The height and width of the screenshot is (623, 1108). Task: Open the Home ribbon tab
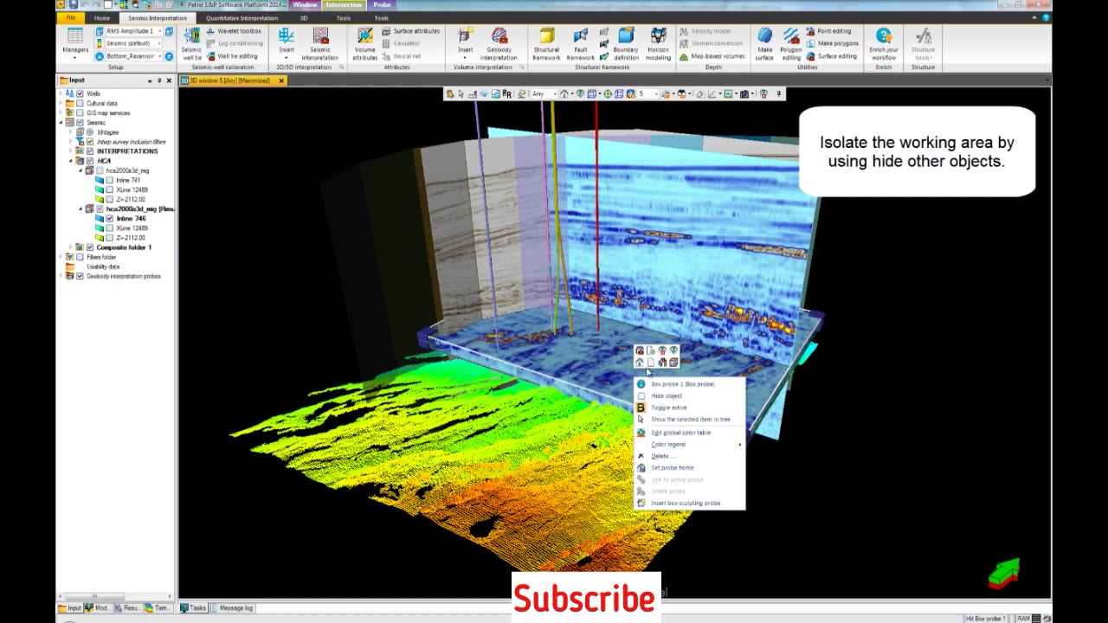pos(102,17)
